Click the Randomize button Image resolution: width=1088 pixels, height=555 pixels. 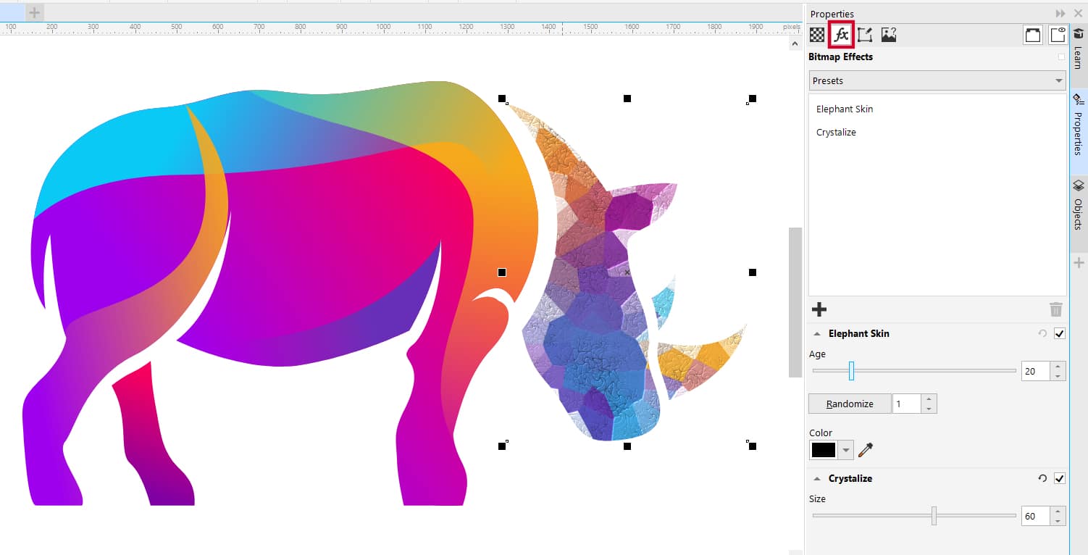(849, 404)
